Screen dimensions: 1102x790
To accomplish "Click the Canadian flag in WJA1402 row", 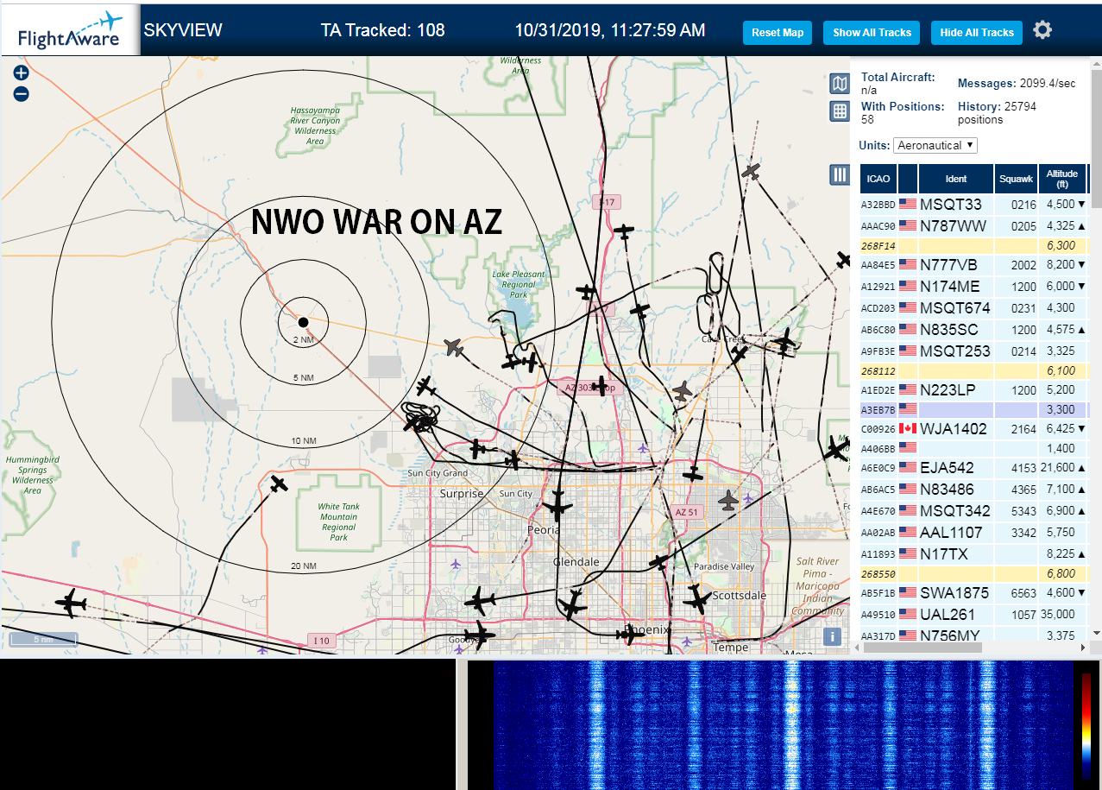I will [907, 428].
